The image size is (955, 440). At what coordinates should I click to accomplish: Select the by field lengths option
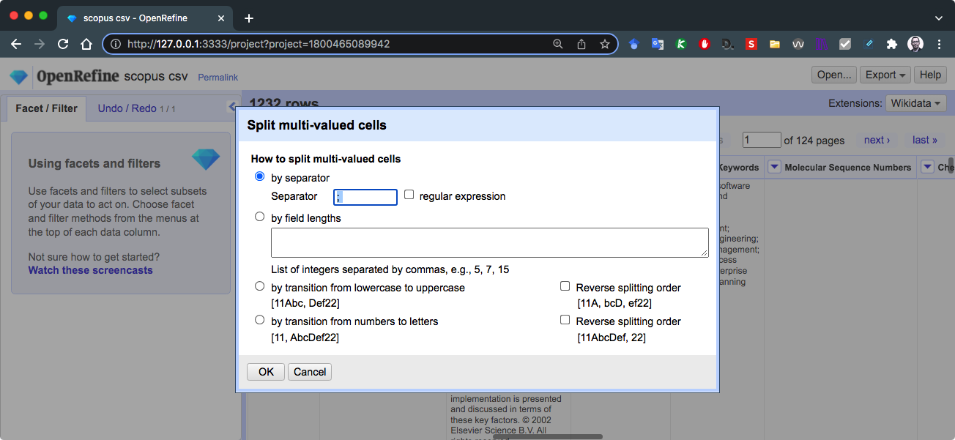[259, 217]
